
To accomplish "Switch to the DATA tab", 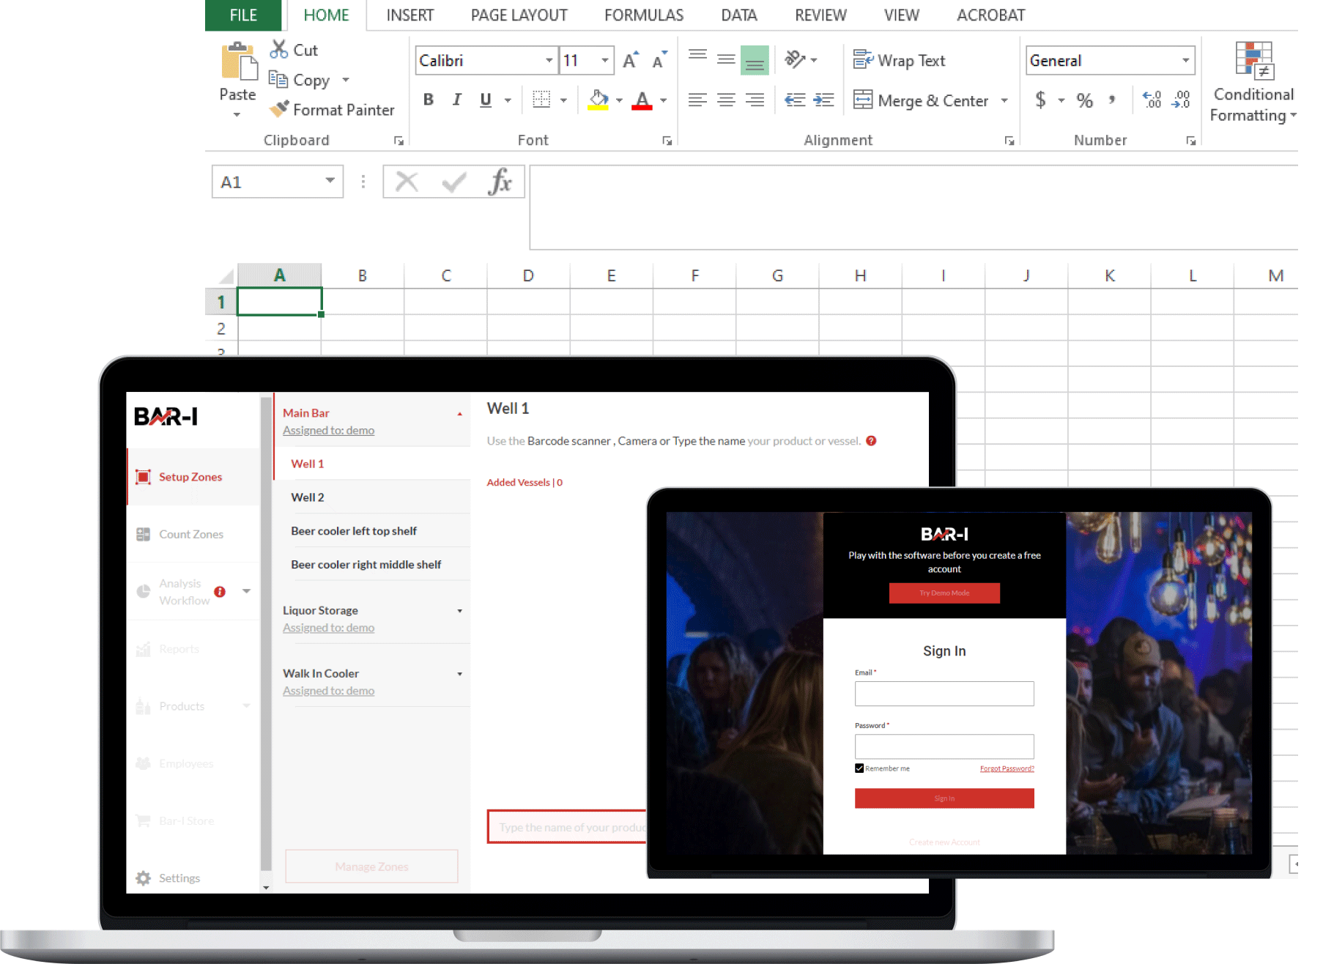I will click(x=739, y=15).
